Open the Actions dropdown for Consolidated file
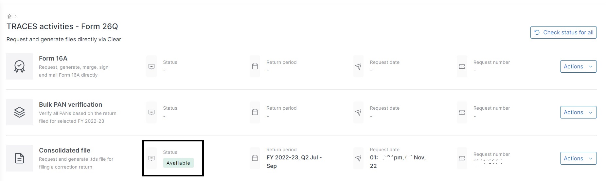Viewport: 606px width, 181px height. tap(578, 158)
